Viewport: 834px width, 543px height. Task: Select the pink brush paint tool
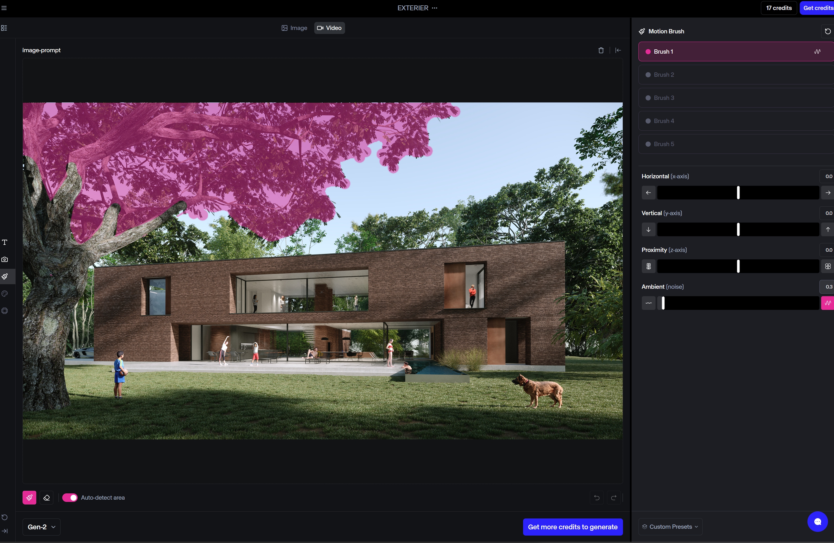(29, 497)
